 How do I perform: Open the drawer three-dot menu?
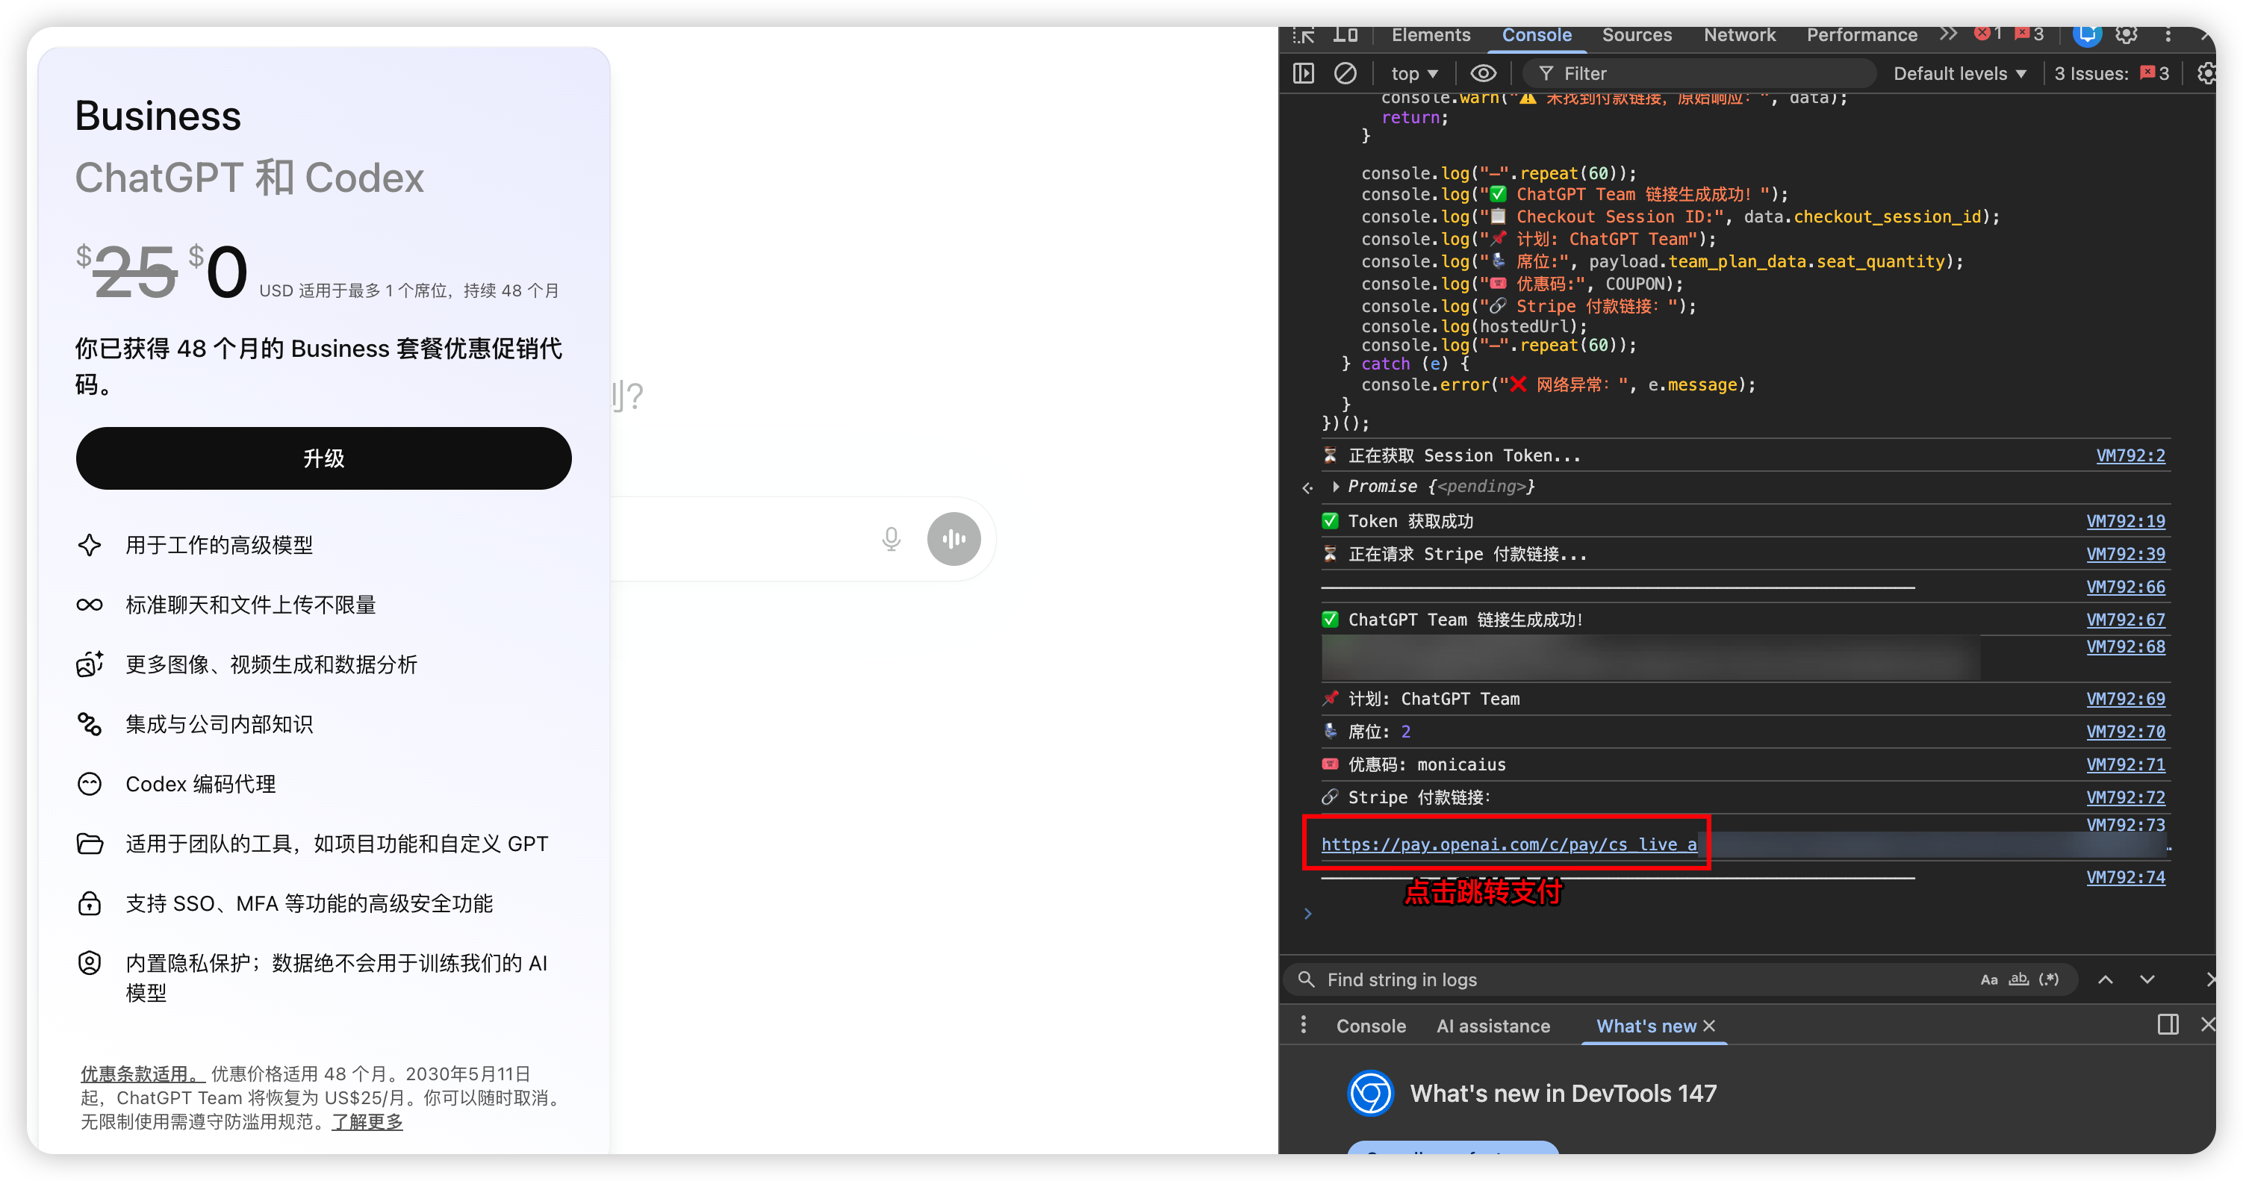tap(1304, 1025)
